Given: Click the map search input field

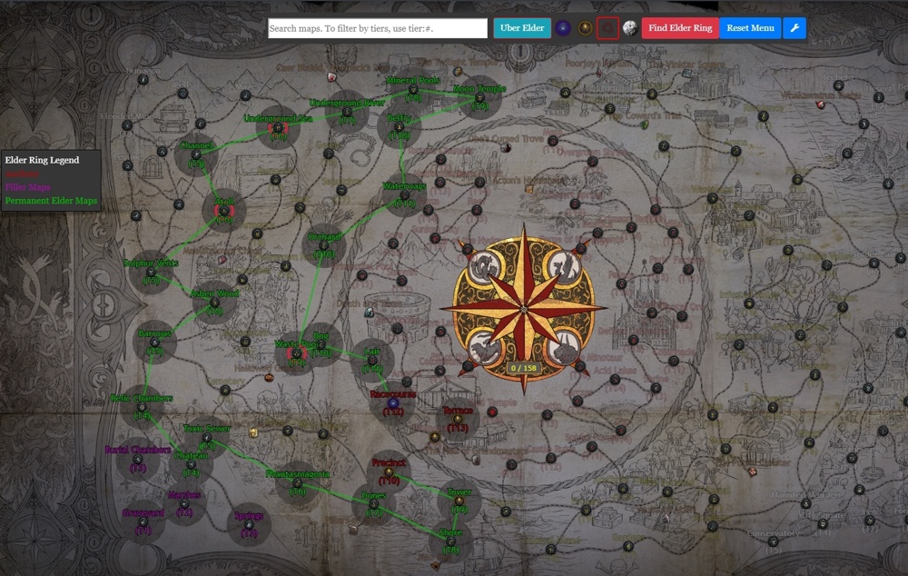Looking at the screenshot, I should click(x=378, y=28).
